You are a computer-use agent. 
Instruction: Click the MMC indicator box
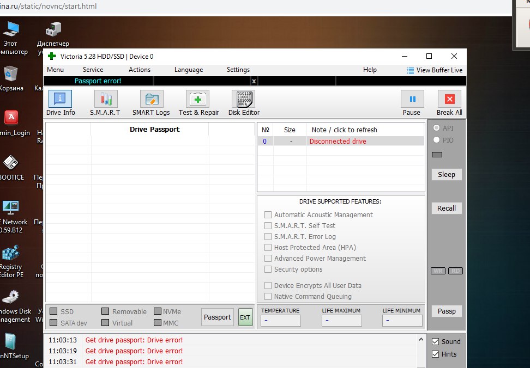tap(157, 322)
